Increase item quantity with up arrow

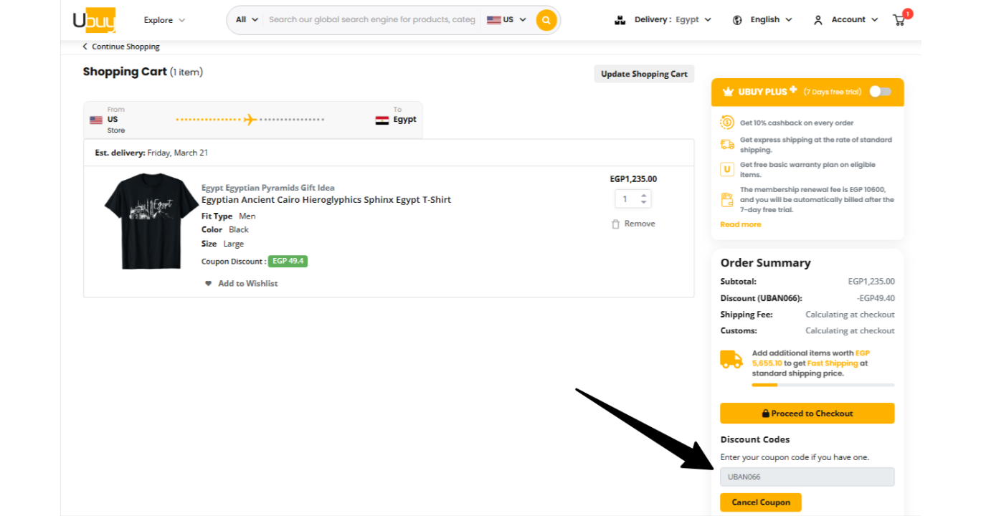click(644, 196)
